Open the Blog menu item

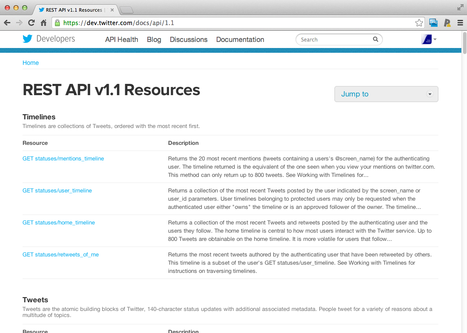click(x=154, y=39)
